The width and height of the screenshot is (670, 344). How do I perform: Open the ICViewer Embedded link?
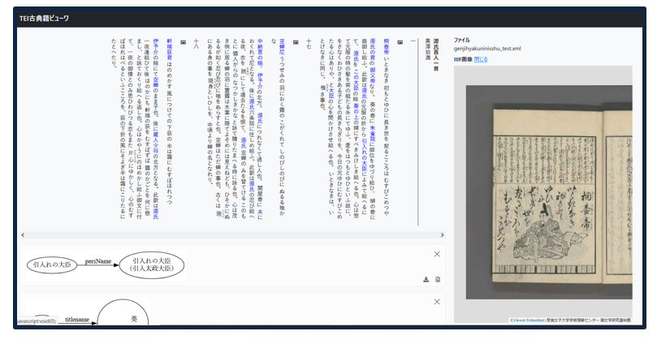[527, 320]
